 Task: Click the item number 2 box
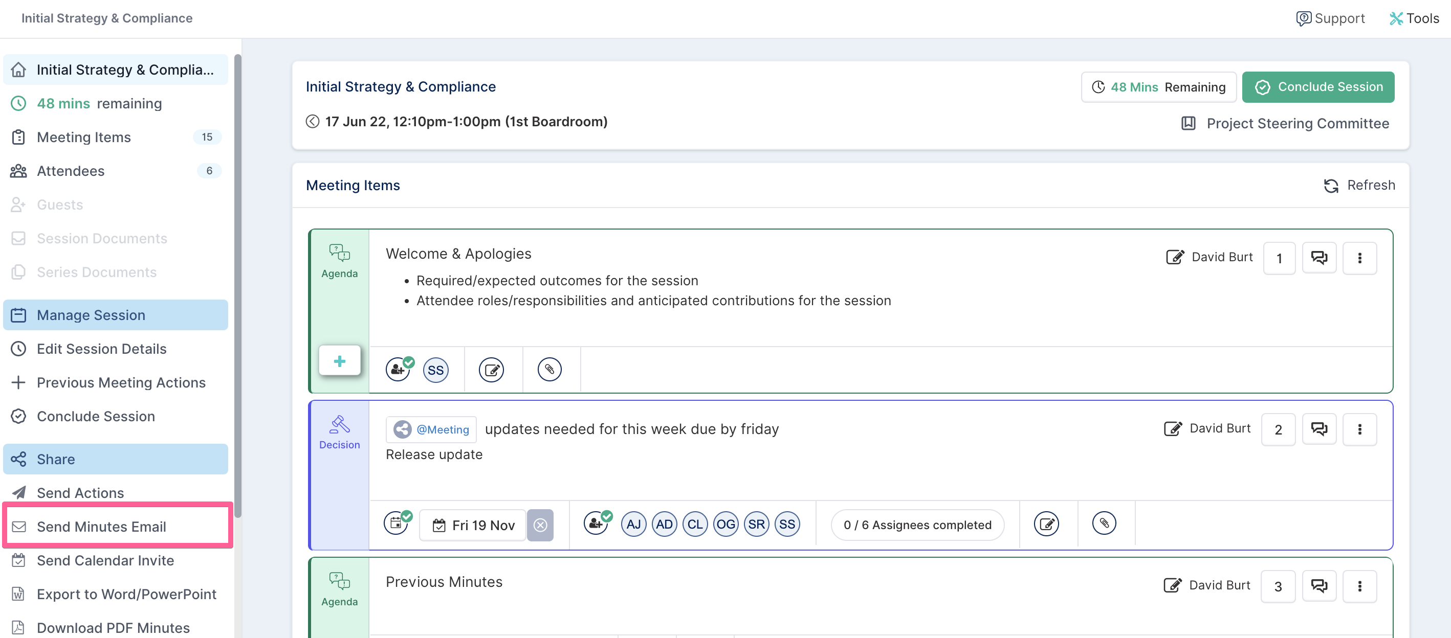1278,429
